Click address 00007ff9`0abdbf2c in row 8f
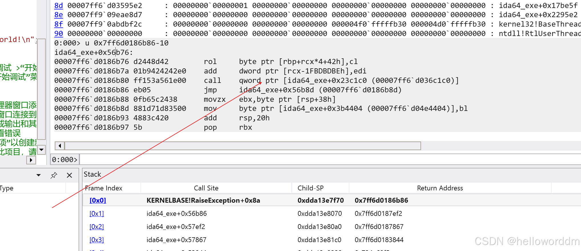581x251 pixels. (105, 24)
